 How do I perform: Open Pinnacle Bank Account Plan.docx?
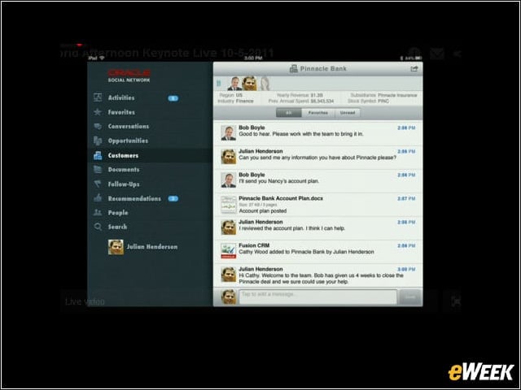(x=318, y=204)
